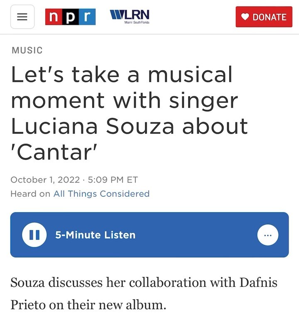Click the 5-Minute Listen label
The image size is (299, 325).
point(95,235)
